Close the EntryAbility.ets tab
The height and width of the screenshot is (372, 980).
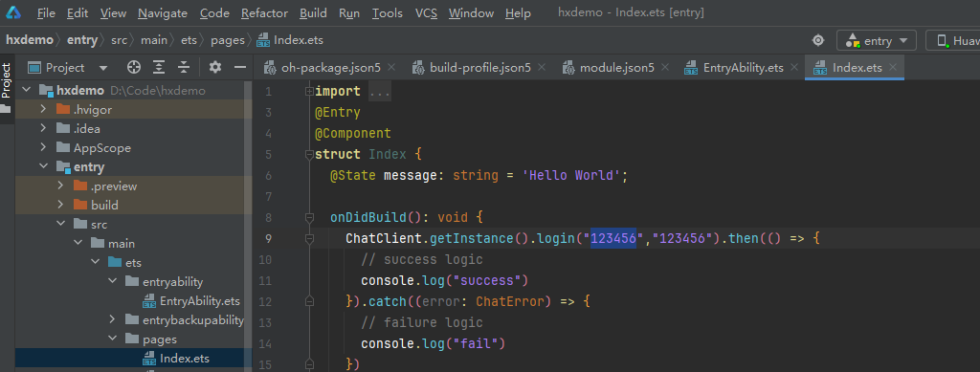[794, 67]
